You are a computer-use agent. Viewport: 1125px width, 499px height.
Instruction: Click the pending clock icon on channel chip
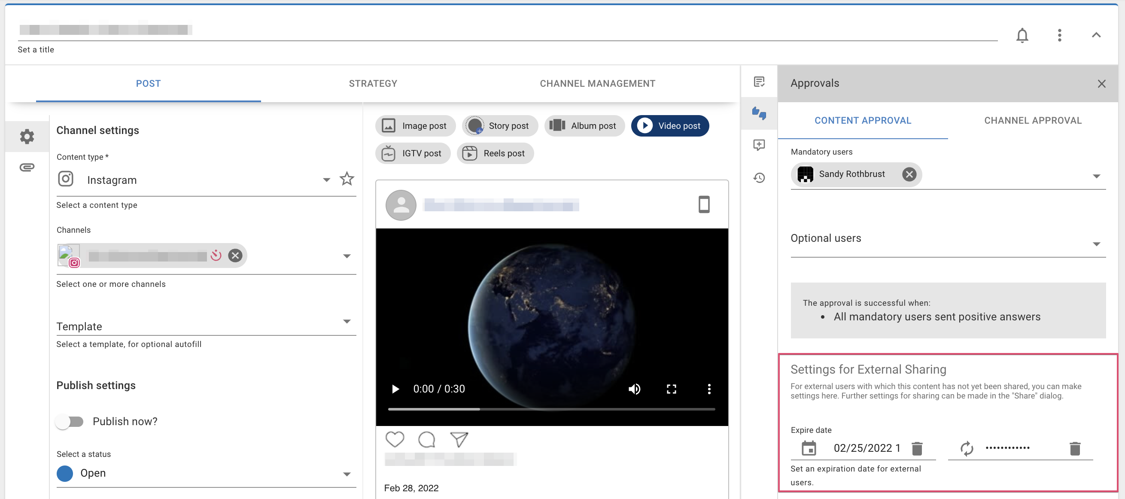point(216,255)
